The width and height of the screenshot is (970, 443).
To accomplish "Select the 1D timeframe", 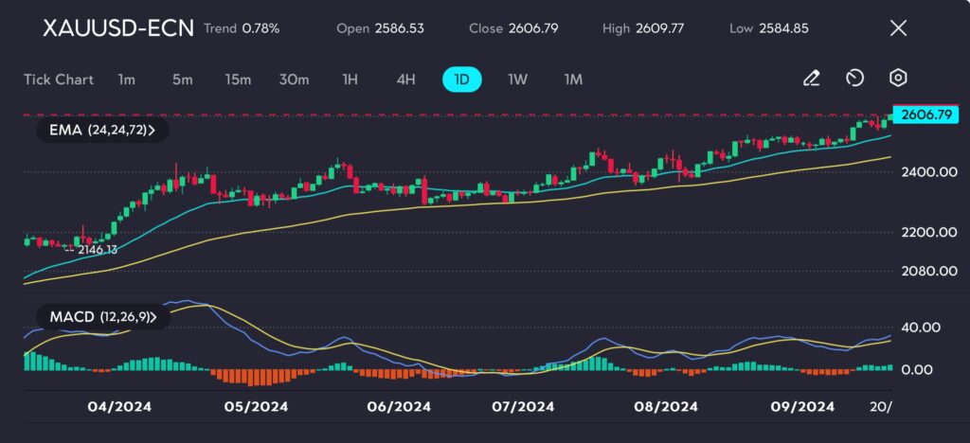I will [462, 80].
